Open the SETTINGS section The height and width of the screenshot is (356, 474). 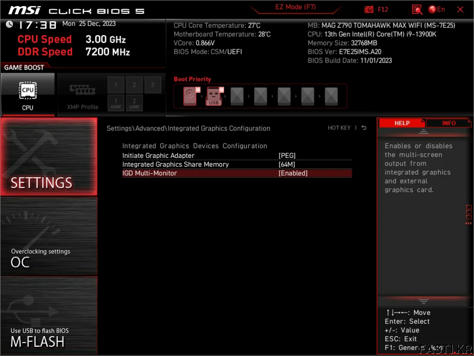pos(49,156)
